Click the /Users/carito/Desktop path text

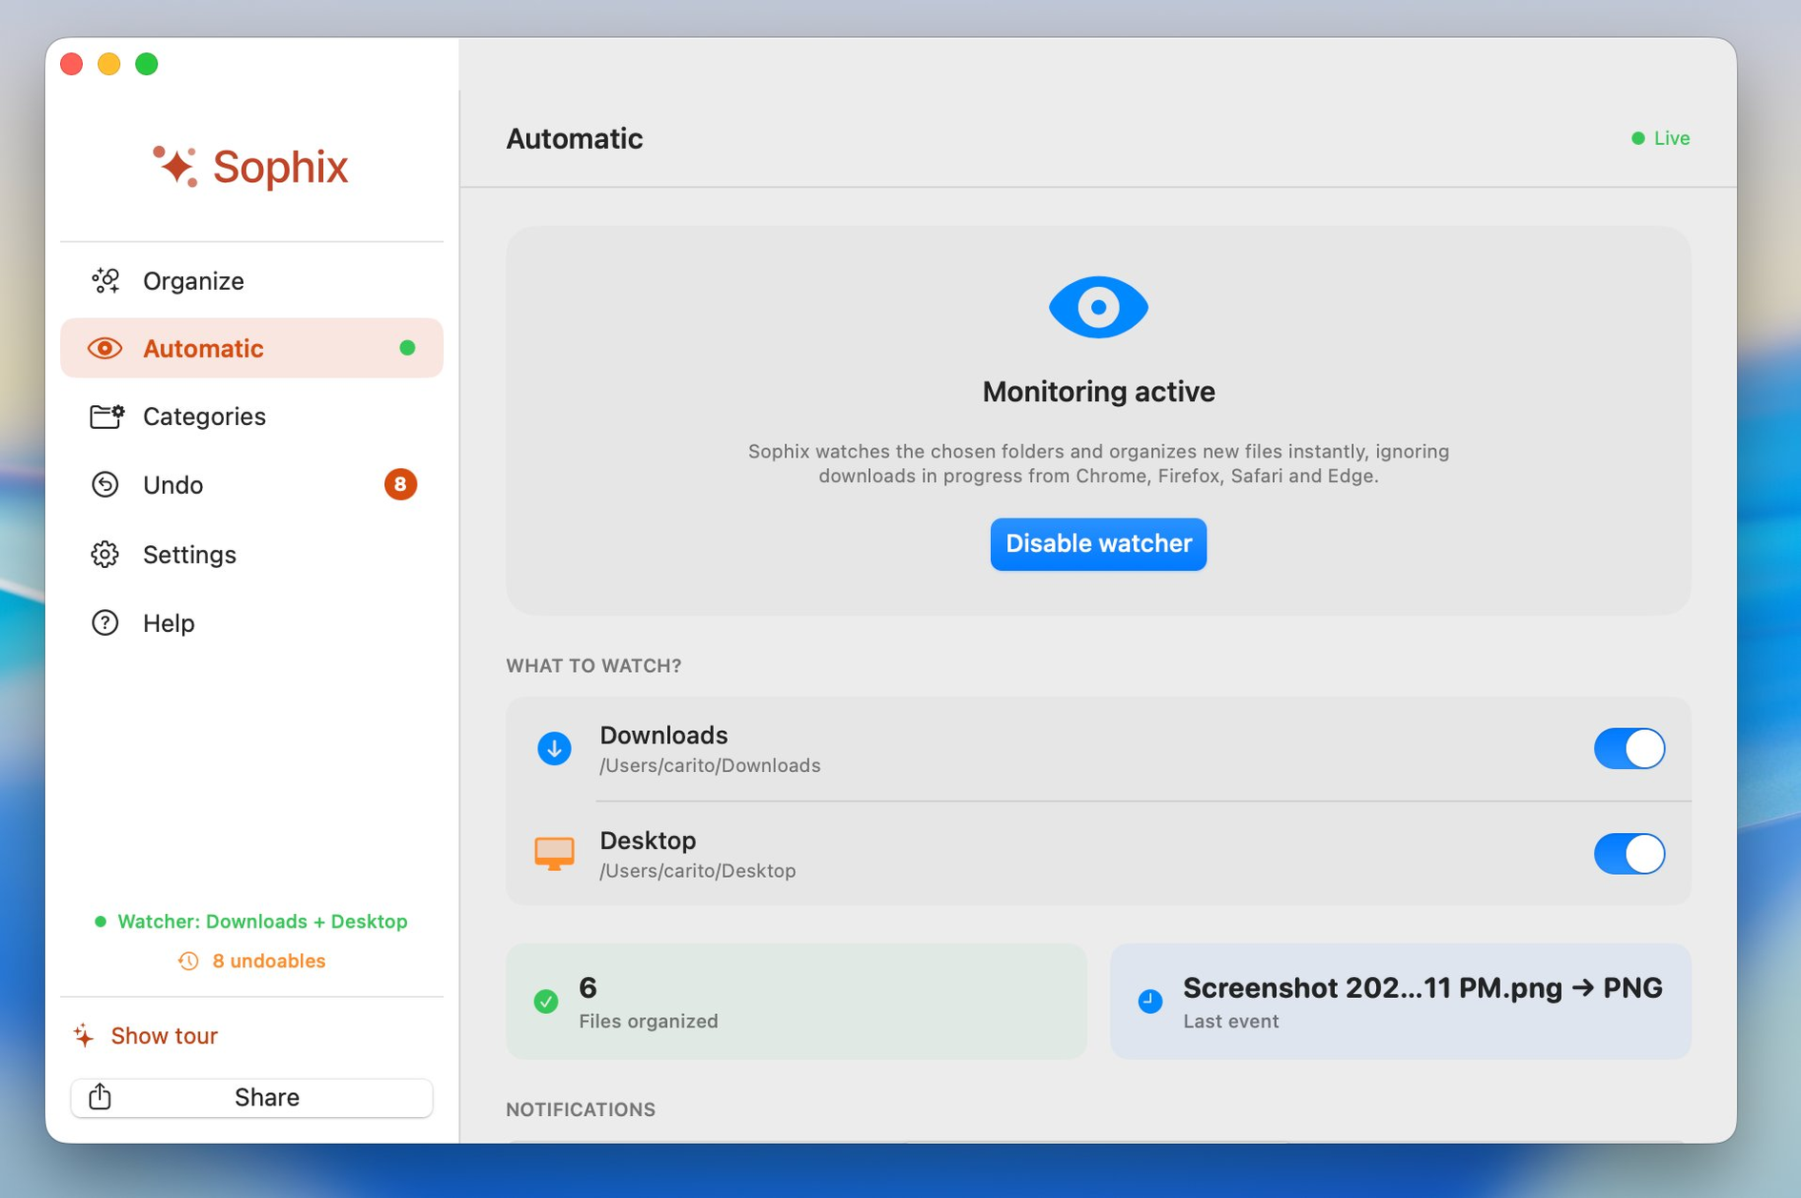tap(698, 871)
